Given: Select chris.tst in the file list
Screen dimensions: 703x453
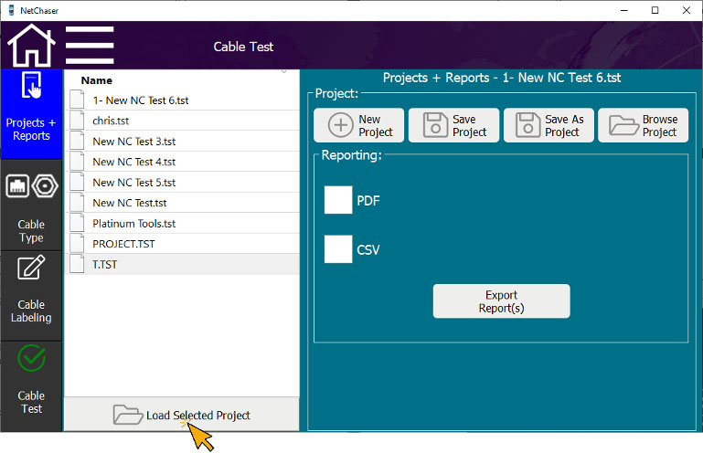Looking at the screenshot, I should (112, 121).
